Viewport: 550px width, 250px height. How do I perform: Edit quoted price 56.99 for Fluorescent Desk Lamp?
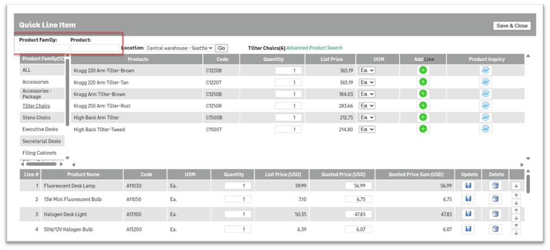pyautogui.click(x=358, y=185)
